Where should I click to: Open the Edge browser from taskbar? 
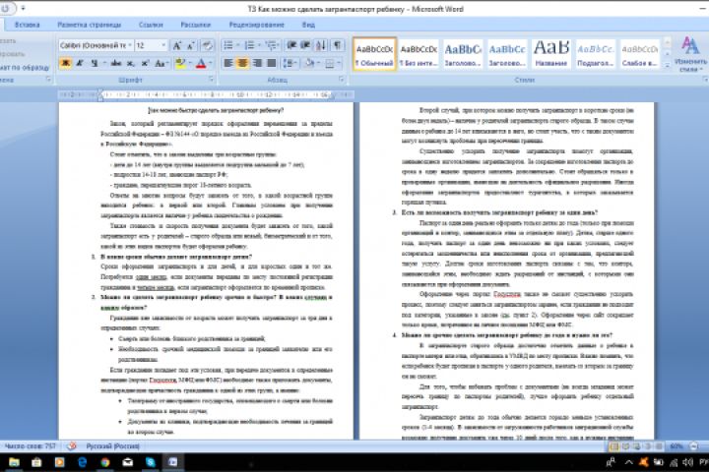[x=83, y=462]
